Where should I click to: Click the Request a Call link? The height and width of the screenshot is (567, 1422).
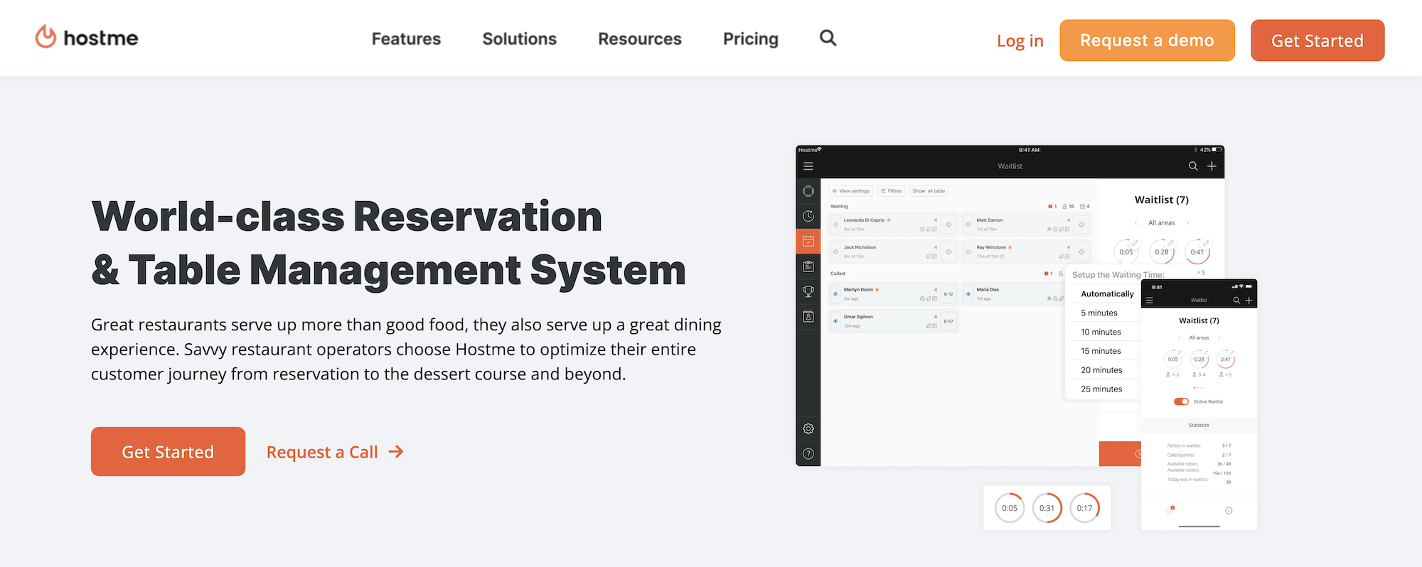[335, 452]
